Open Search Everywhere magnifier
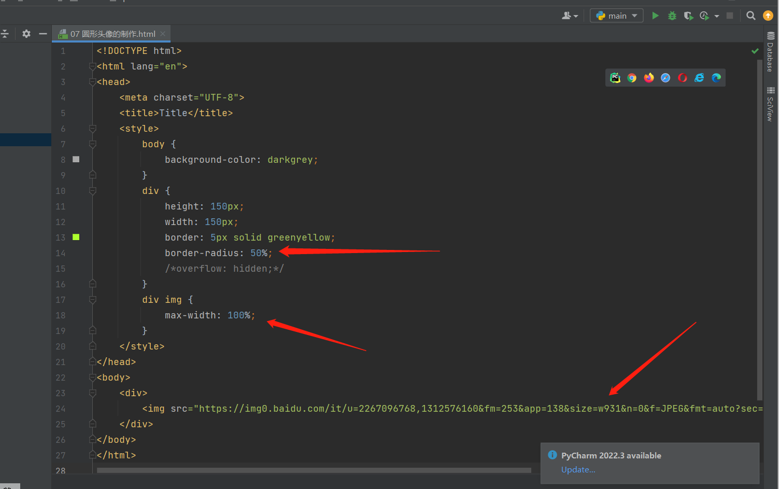This screenshot has height=489, width=779. 750,16
